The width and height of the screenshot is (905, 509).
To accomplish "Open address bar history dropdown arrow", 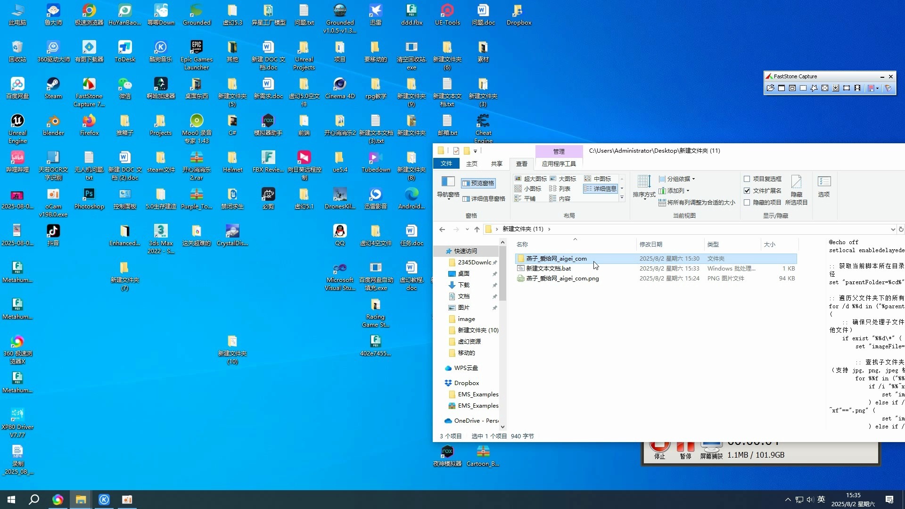I will [x=893, y=230].
